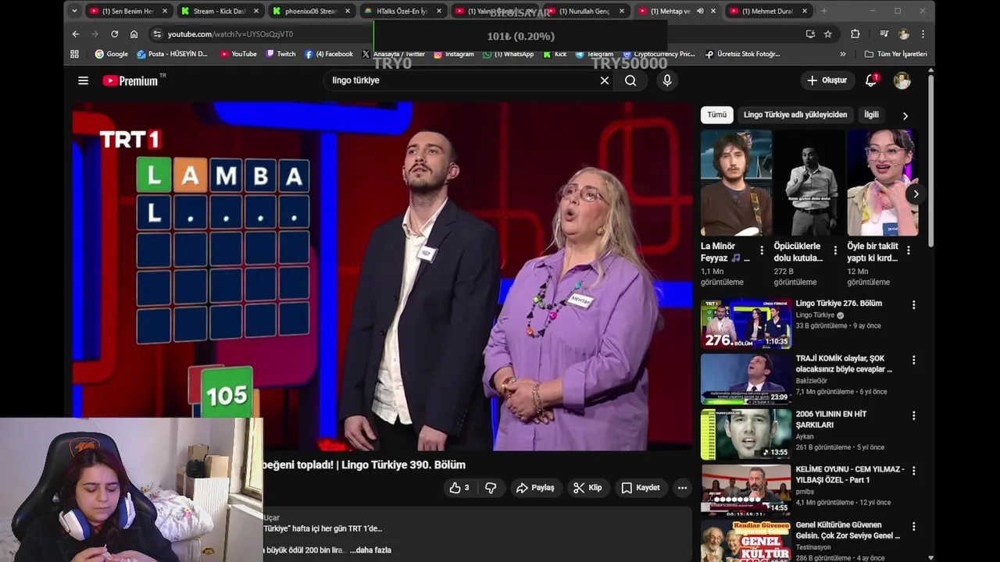Open the Twitch bookmark
The height and width of the screenshot is (562, 1000).
pos(280,54)
